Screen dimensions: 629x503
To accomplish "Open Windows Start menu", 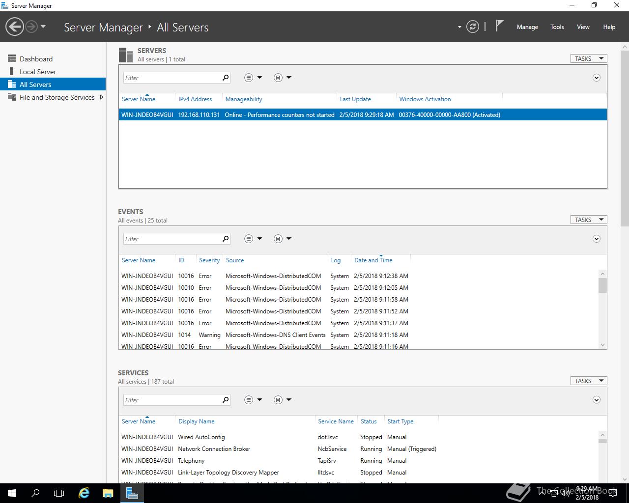I will (x=12, y=493).
